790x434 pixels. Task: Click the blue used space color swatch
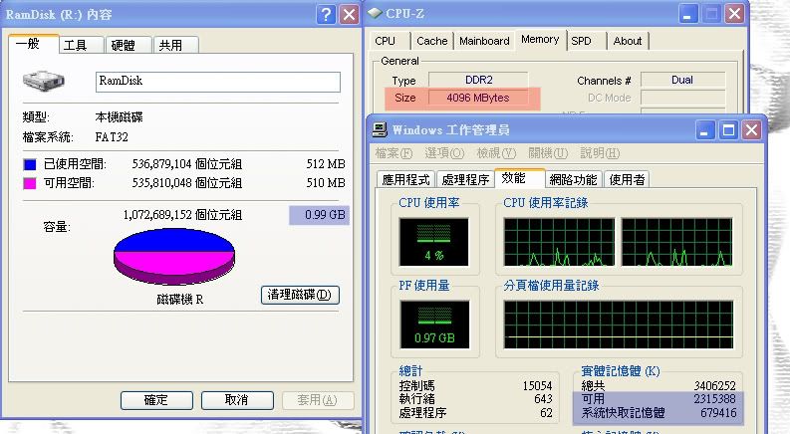(30, 164)
